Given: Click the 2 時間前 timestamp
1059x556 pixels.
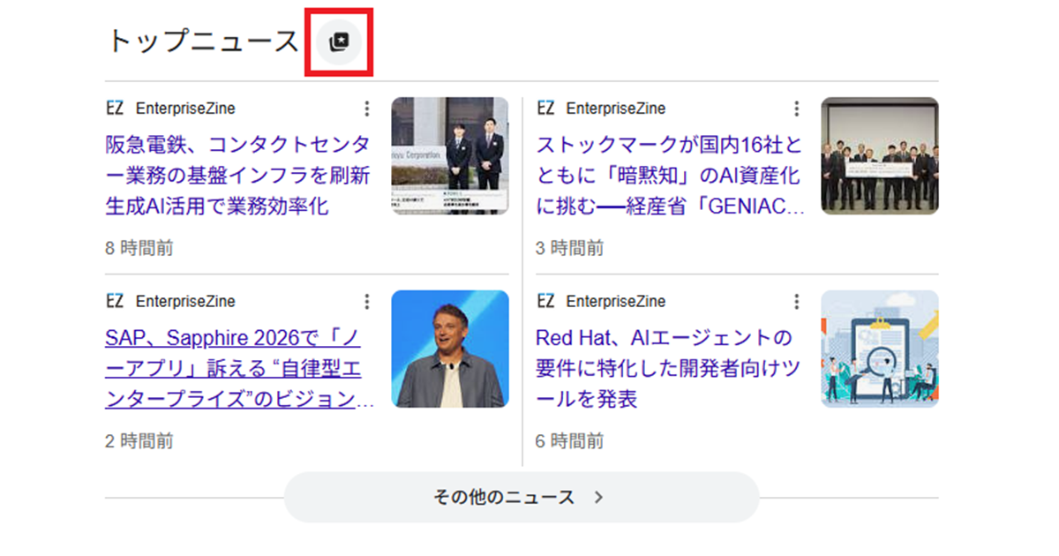Looking at the screenshot, I should point(139,441).
